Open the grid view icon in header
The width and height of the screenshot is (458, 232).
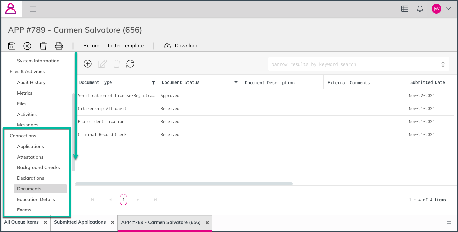pyautogui.click(x=405, y=9)
